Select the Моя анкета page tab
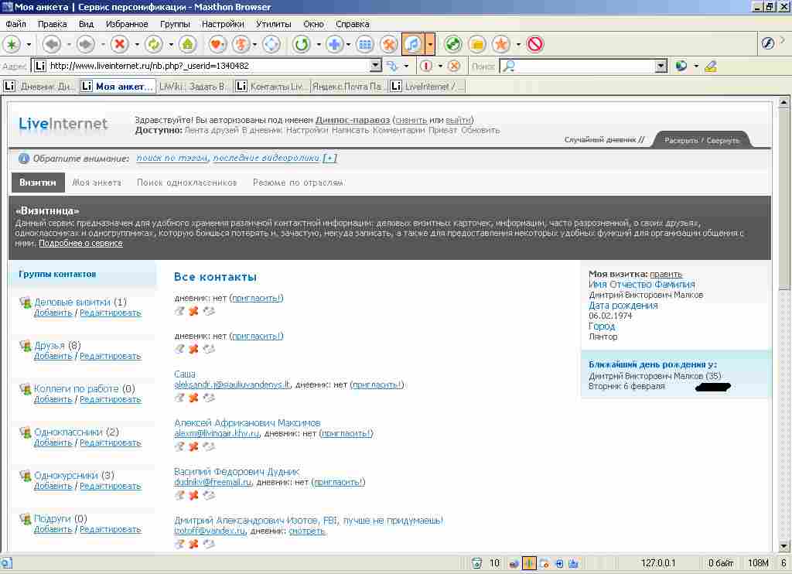792x574 pixels. (x=97, y=183)
